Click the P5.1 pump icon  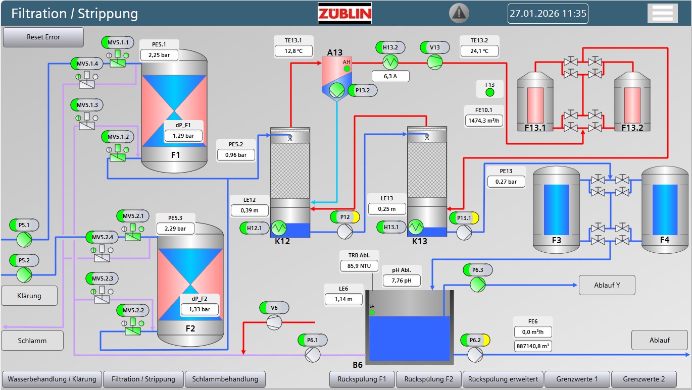click(24, 240)
